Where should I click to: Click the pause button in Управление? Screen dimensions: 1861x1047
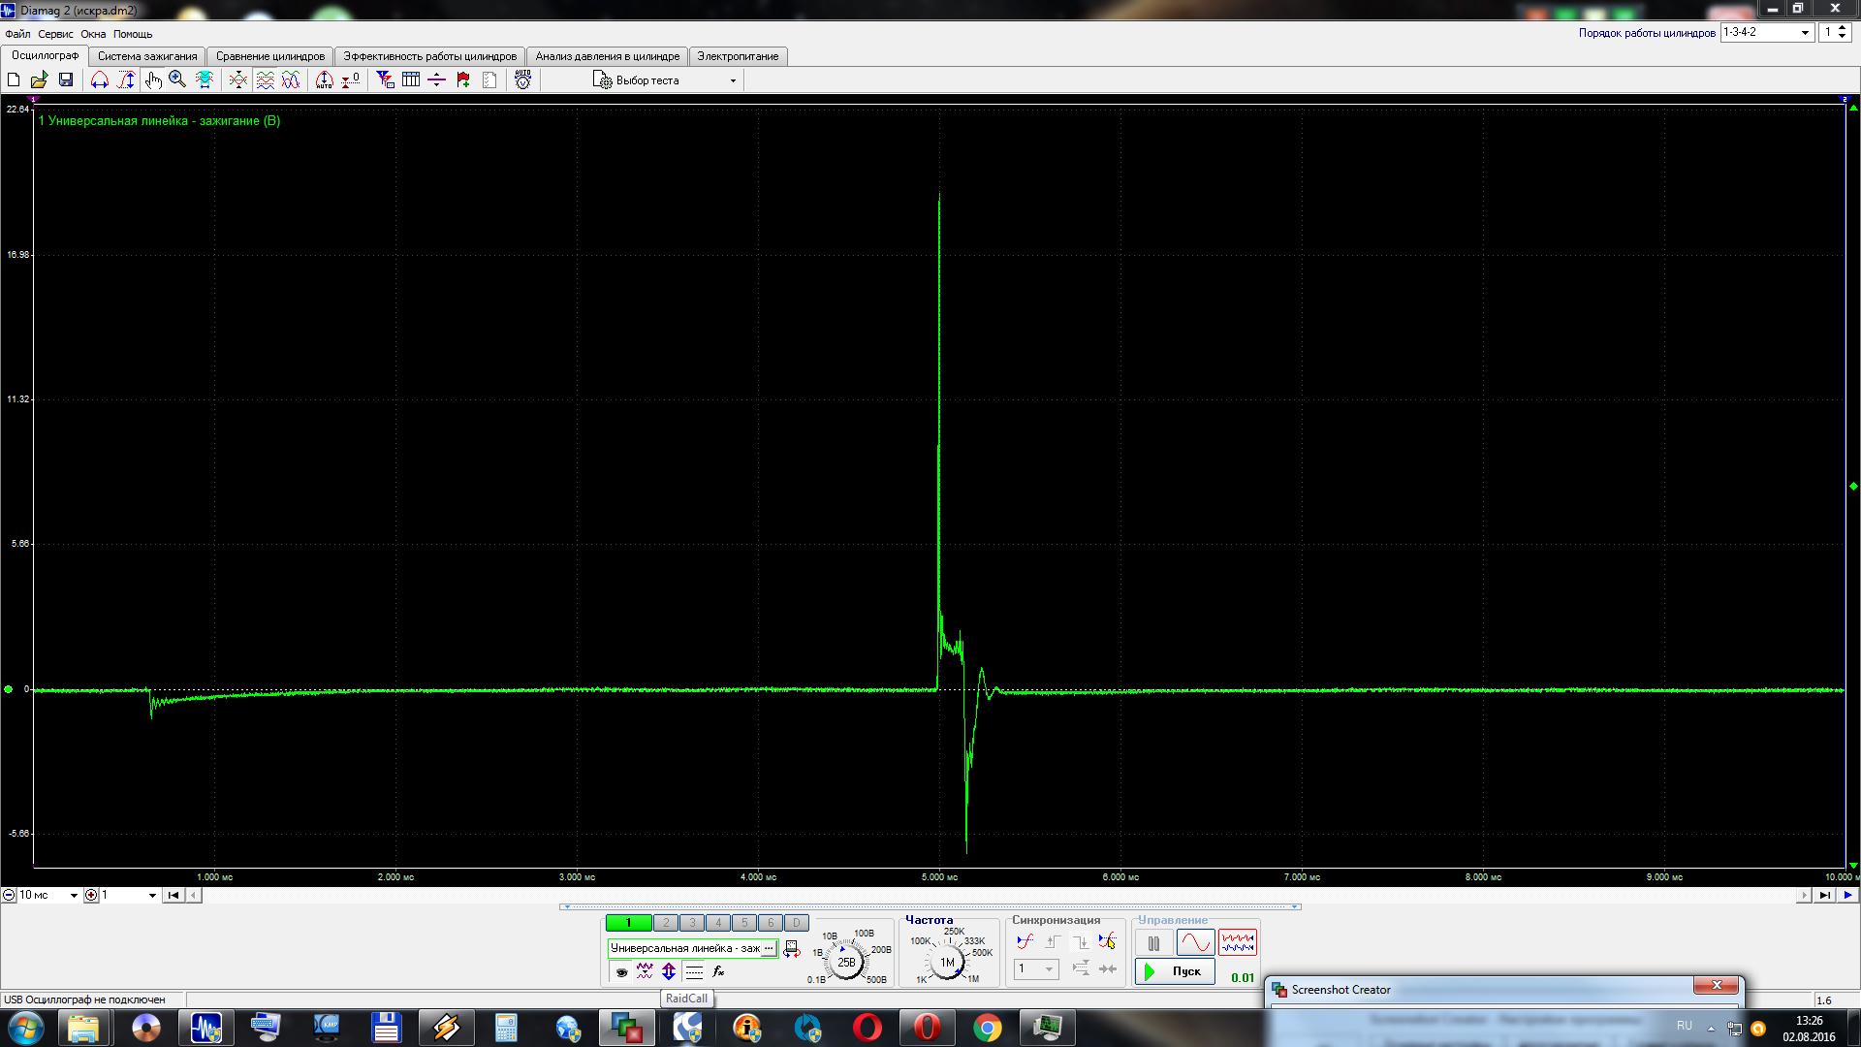(x=1153, y=942)
